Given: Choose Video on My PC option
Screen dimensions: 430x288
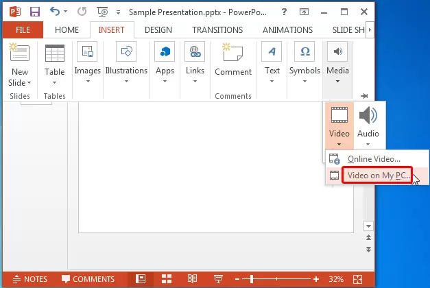Looking at the screenshot, I should pyautogui.click(x=378, y=176).
